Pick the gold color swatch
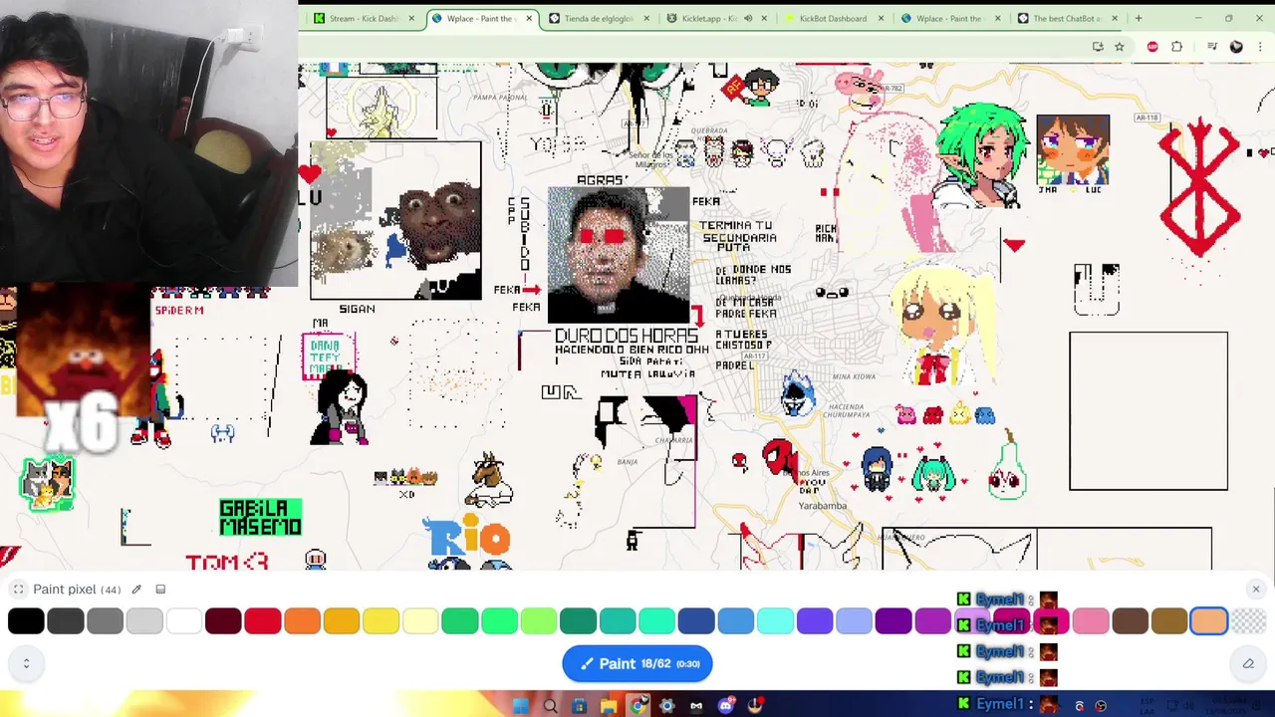1275x717 pixels. [342, 621]
